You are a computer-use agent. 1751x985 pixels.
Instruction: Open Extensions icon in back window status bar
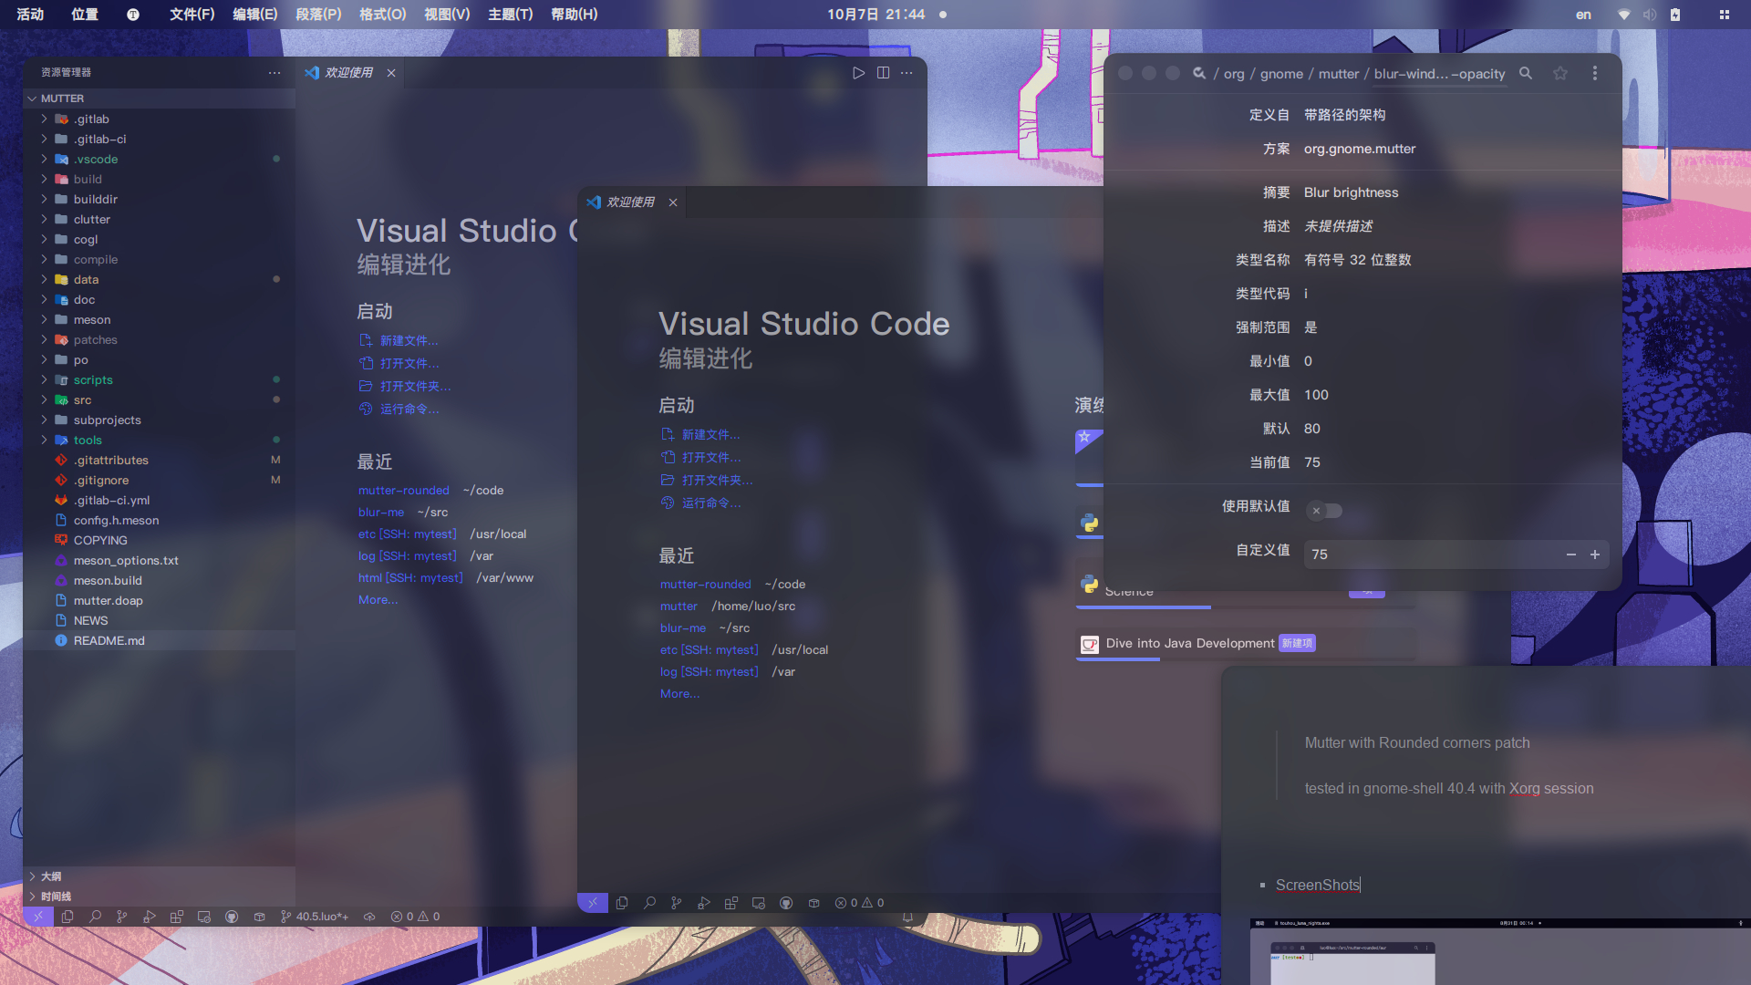(x=177, y=917)
